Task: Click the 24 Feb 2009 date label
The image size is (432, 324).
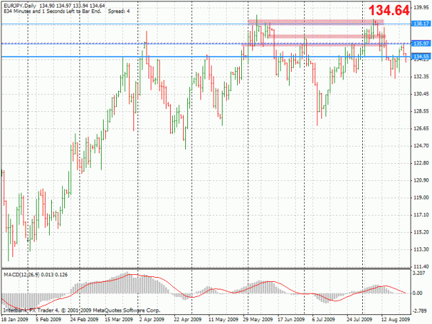Action: 84,319
